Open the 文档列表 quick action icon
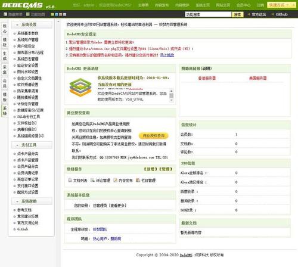The width and height of the screenshot is (298, 267). (x=70, y=180)
